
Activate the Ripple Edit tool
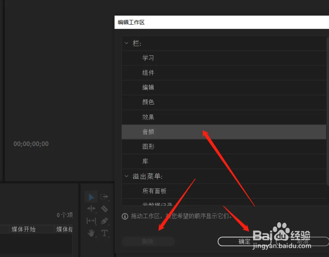(x=91, y=209)
